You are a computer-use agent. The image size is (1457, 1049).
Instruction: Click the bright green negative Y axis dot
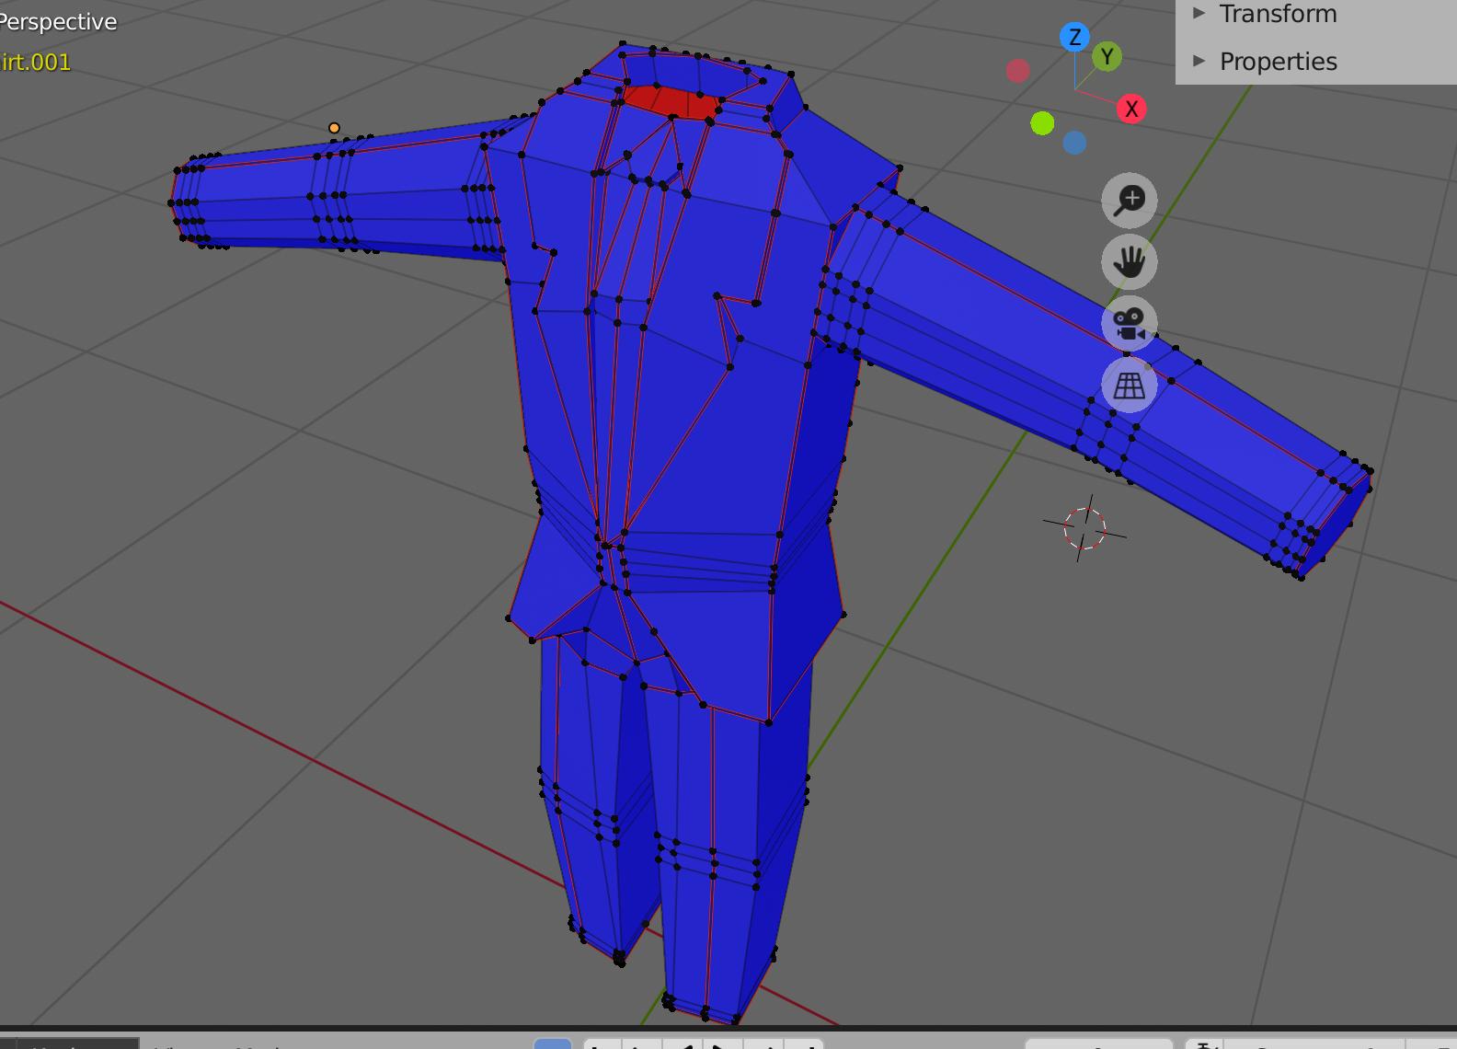click(x=1042, y=123)
